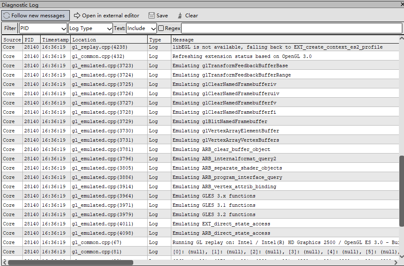Open log in external editor
Screen dimensions: 404x266
pos(107,16)
